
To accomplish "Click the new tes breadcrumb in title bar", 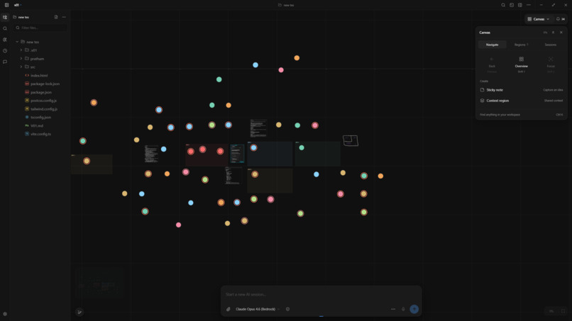I will tap(286, 5).
